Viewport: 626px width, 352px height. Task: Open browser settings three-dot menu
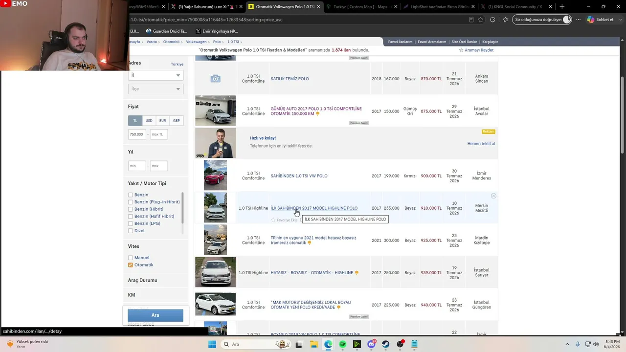click(578, 20)
